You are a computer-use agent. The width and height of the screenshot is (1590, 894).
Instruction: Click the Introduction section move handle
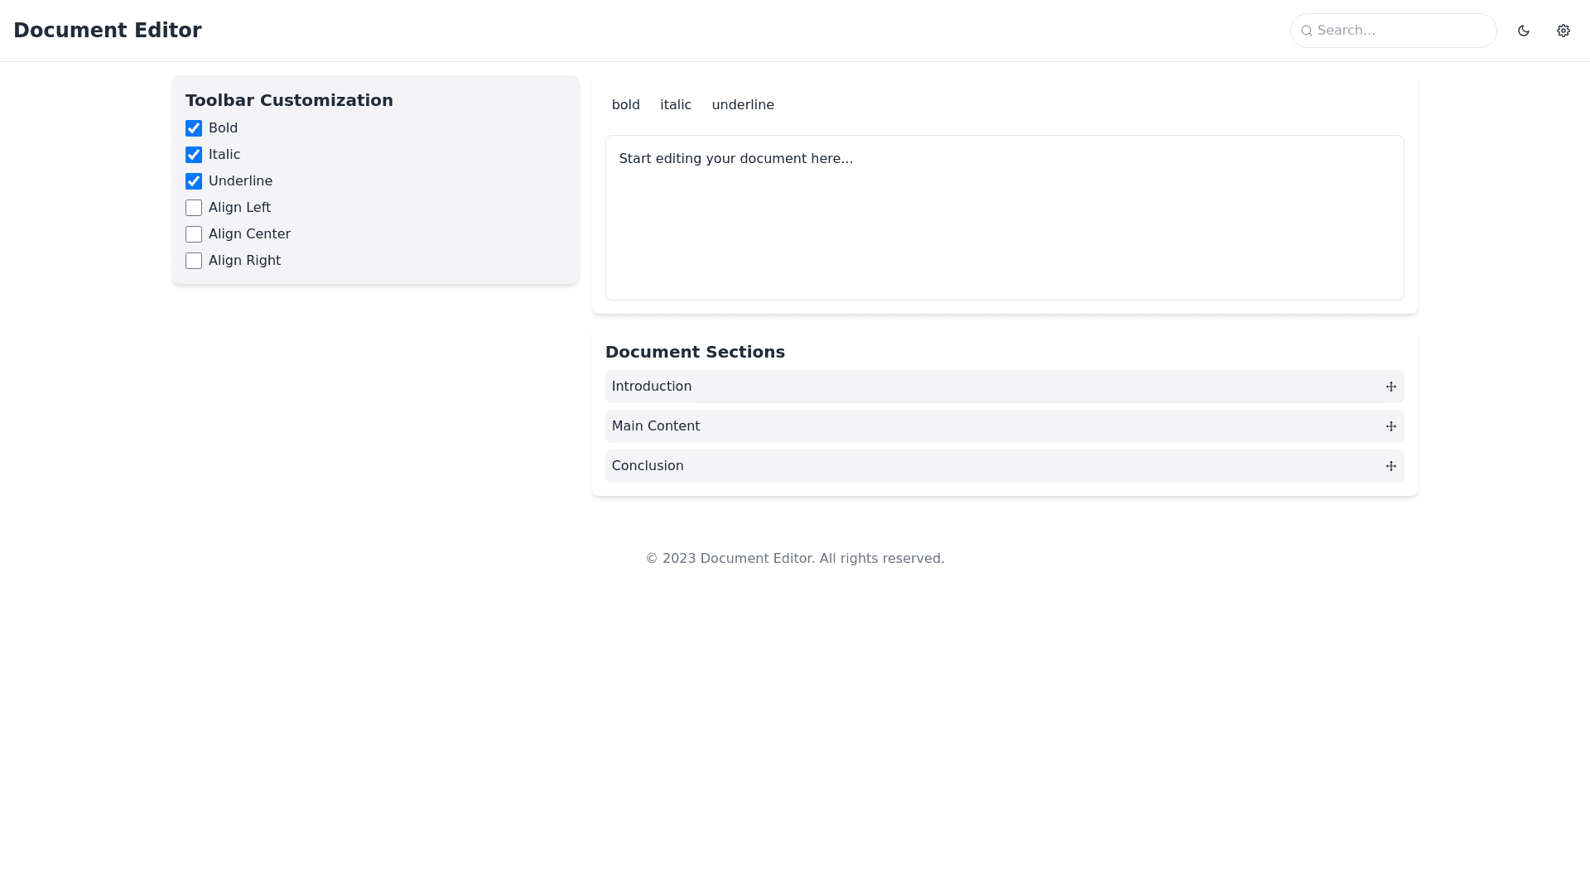(x=1390, y=387)
